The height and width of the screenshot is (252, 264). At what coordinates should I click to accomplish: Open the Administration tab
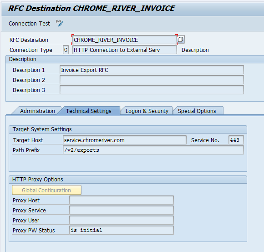click(37, 111)
